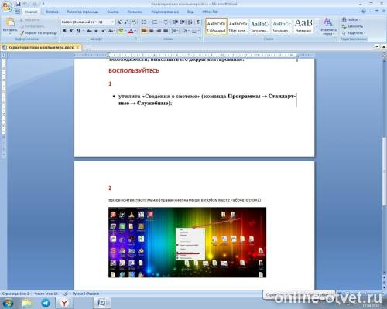
Task: Click the Yandex browser taskbar icon
Action: (x=64, y=303)
